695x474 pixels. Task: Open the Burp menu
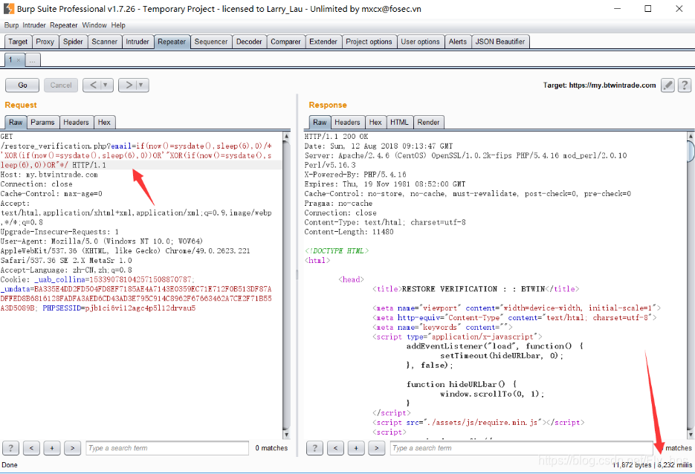coord(11,25)
